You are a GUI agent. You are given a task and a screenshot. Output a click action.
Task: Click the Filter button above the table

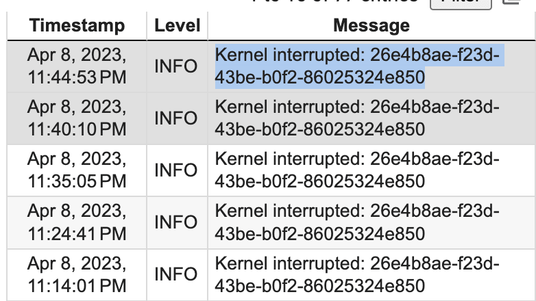tap(461, 3)
